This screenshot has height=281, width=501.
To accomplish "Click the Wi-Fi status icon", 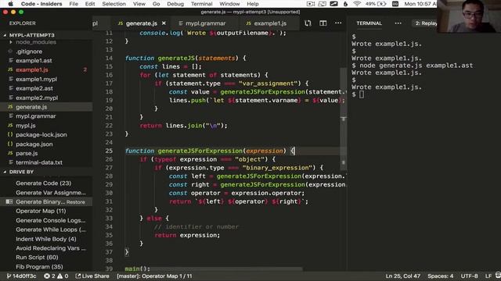I will [x=357, y=4].
